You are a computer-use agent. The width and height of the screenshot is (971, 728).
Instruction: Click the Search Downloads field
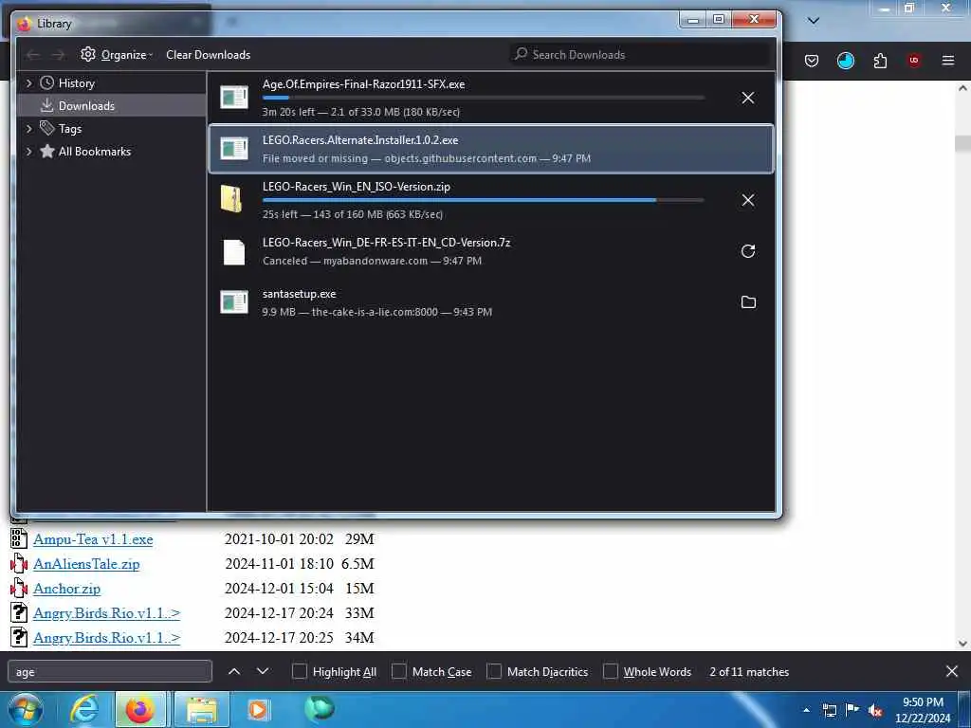[640, 54]
